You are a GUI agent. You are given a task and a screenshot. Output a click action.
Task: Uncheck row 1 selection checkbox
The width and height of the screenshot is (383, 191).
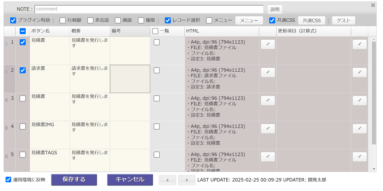(23, 42)
